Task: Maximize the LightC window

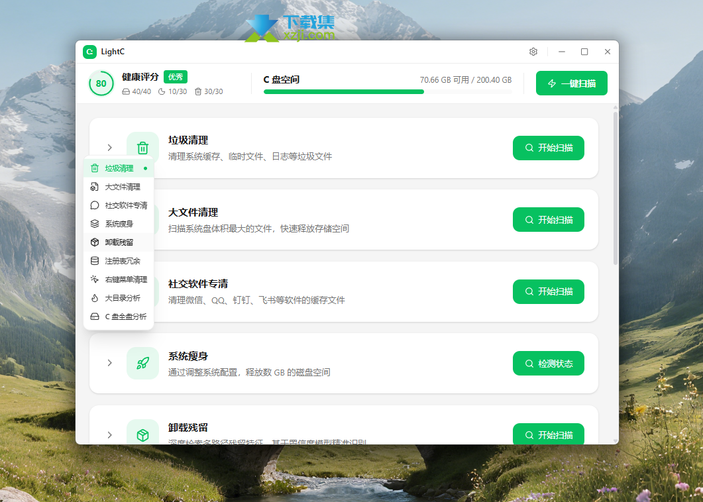Action: [584, 52]
